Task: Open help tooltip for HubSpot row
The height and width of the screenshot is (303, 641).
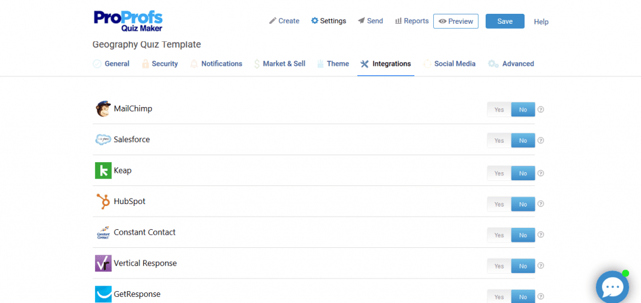Action: click(x=540, y=203)
